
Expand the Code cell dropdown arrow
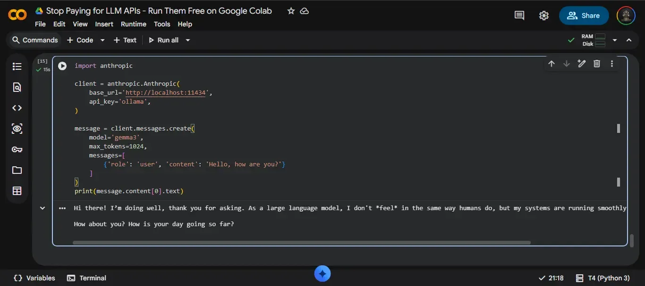pyautogui.click(x=102, y=40)
